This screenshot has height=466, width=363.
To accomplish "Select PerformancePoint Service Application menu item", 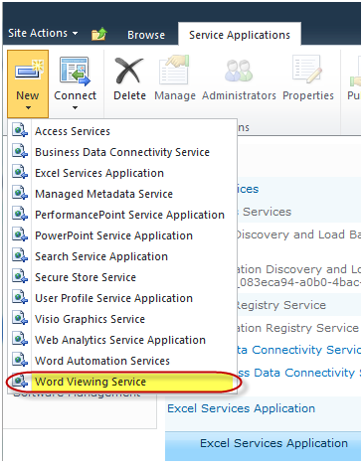I will (x=122, y=215).
